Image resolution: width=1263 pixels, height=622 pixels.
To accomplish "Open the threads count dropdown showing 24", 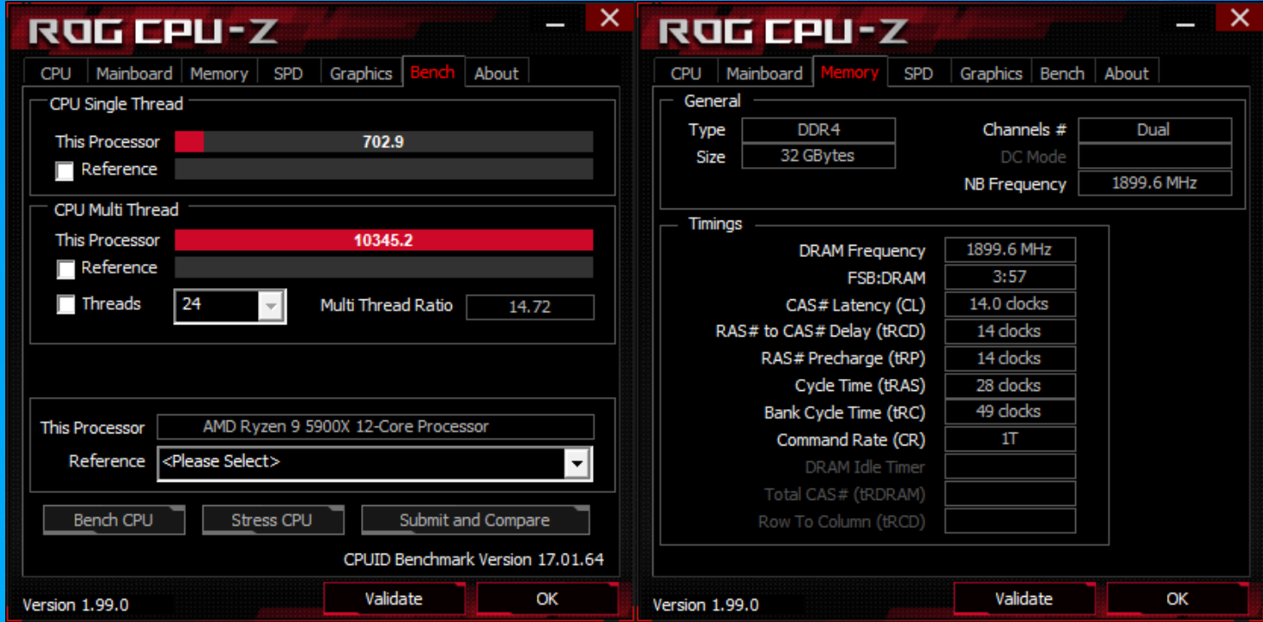I will coord(230,305).
